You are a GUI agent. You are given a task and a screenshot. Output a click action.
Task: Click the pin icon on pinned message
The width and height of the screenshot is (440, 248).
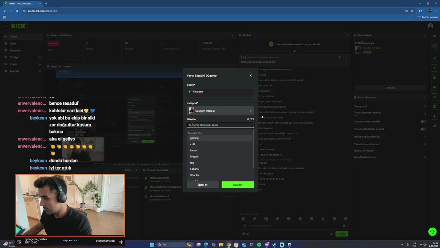coord(340,58)
